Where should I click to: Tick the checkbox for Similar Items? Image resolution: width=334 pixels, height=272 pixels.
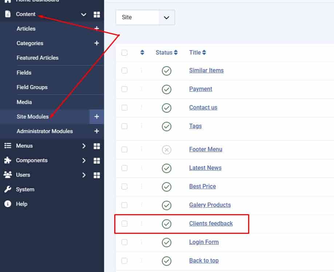coord(124,71)
